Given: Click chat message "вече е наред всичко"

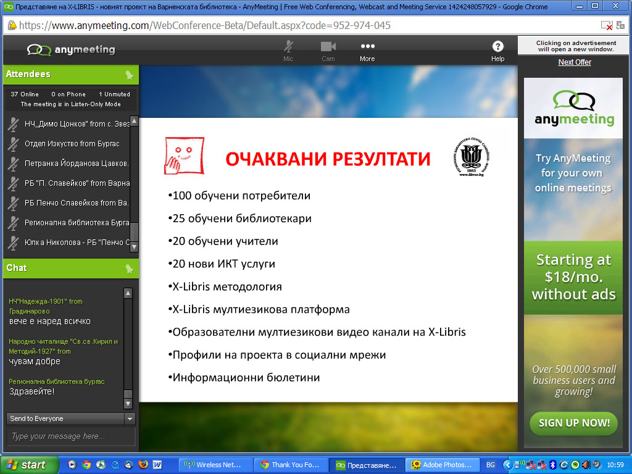Looking at the screenshot, I should [49, 322].
